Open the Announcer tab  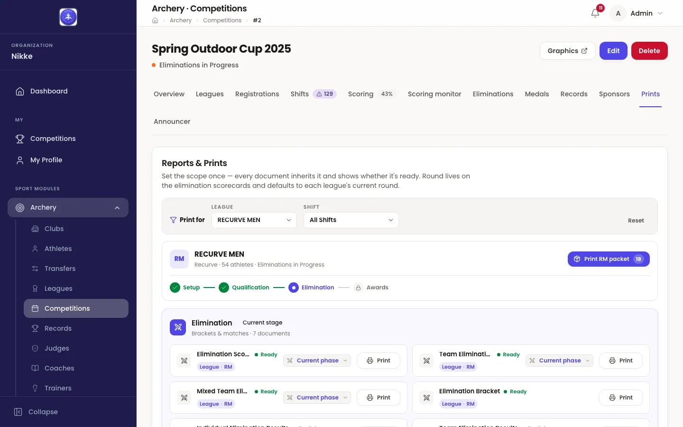coord(172,121)
